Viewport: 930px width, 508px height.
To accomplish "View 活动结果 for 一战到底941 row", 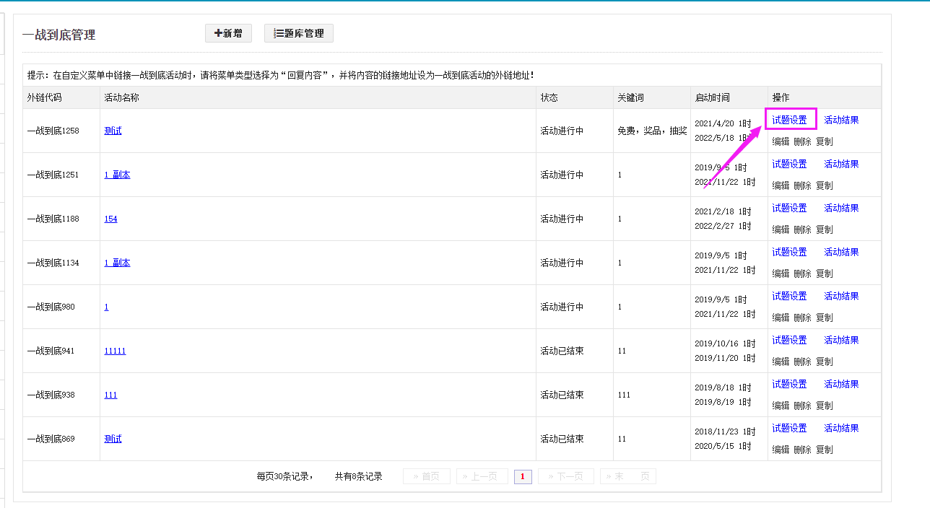I will (841, 340).
